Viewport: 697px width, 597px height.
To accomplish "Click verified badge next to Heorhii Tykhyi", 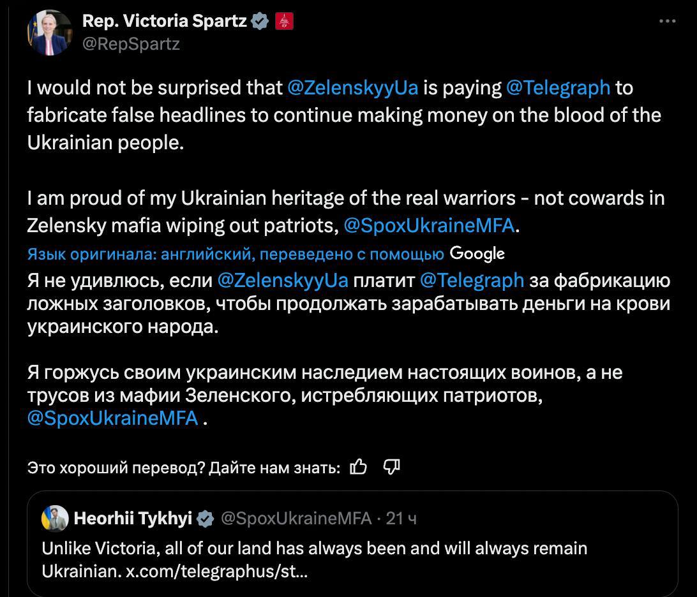I will point(205,519).
